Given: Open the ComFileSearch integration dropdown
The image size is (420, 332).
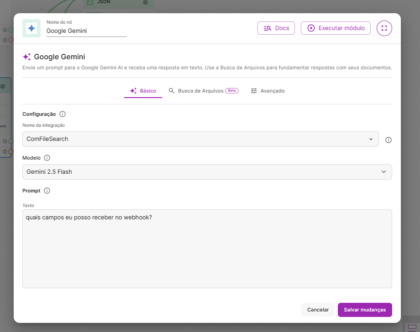Looking at the screenshot, I should click(200, 139).
